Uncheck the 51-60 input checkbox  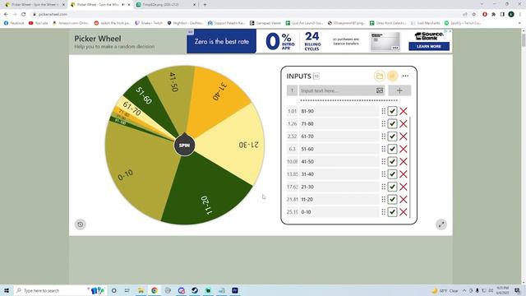click(x=392, y=149)
